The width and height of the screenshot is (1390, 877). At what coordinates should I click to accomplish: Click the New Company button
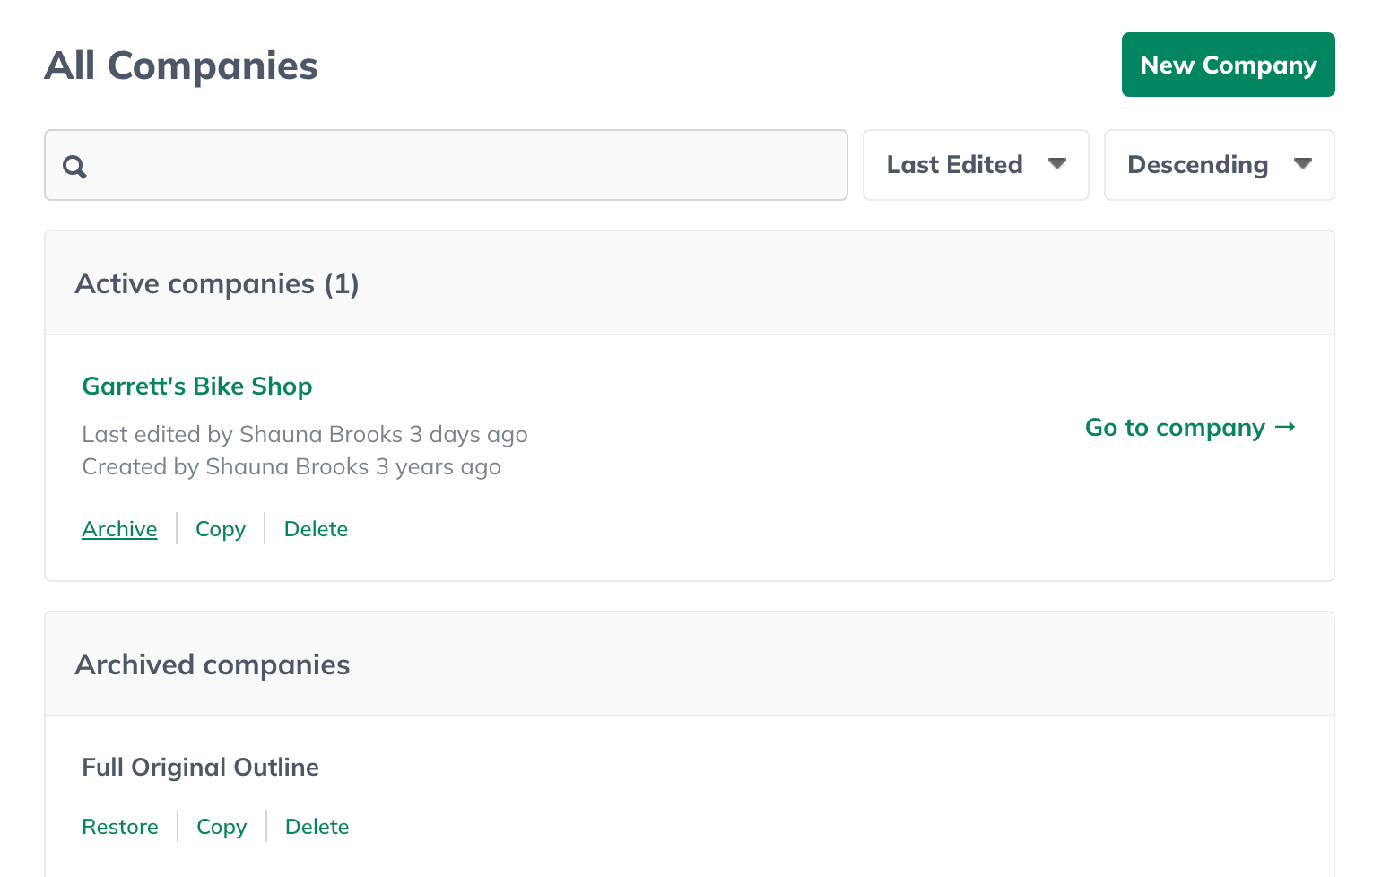1228,64
